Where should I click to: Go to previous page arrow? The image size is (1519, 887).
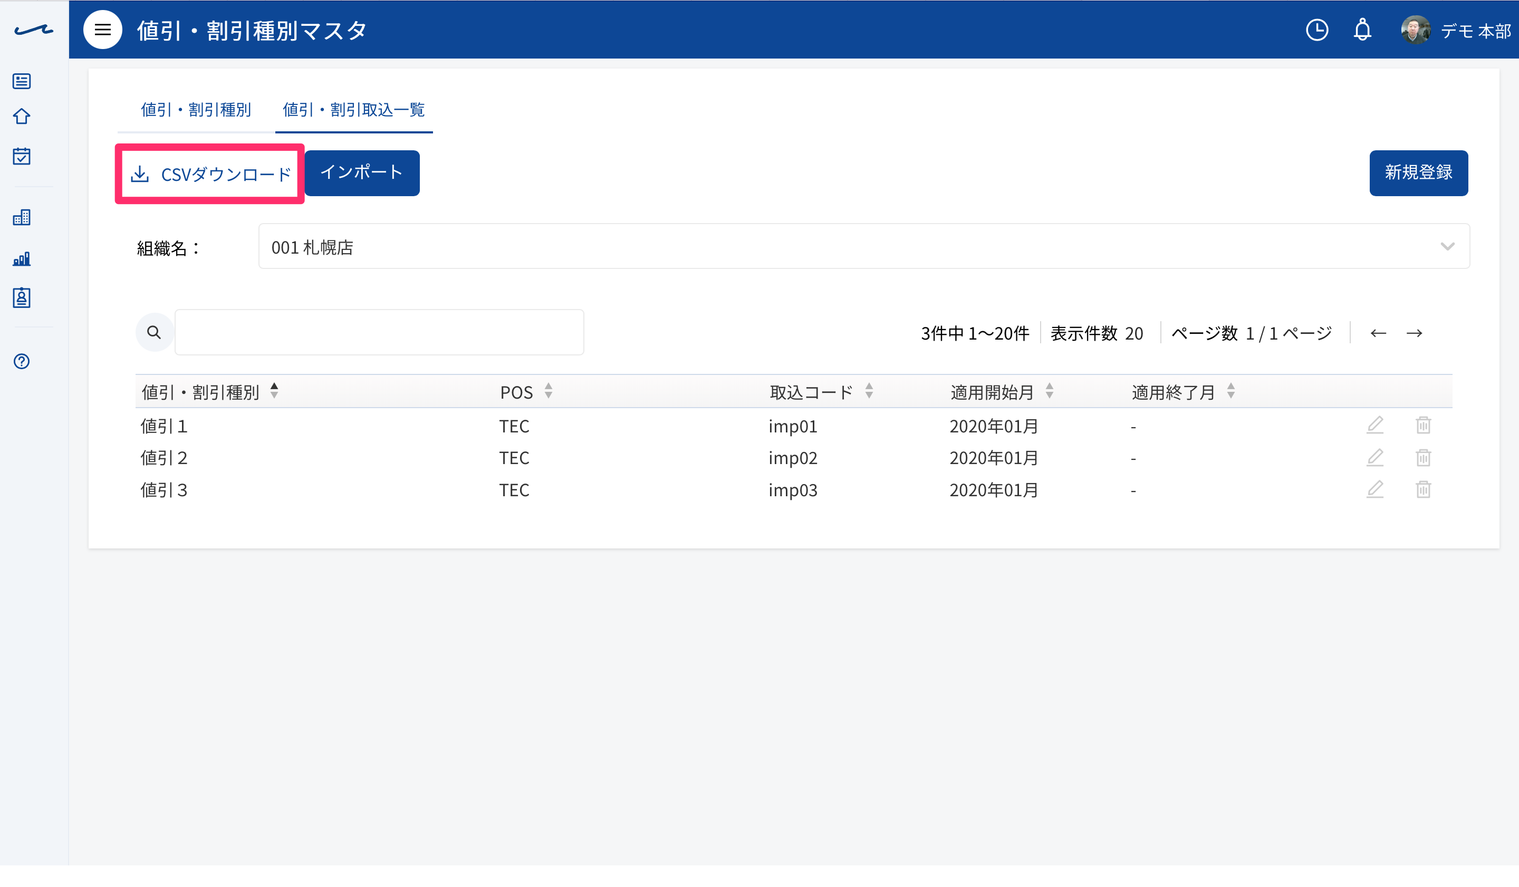[x=1378, y=333]
